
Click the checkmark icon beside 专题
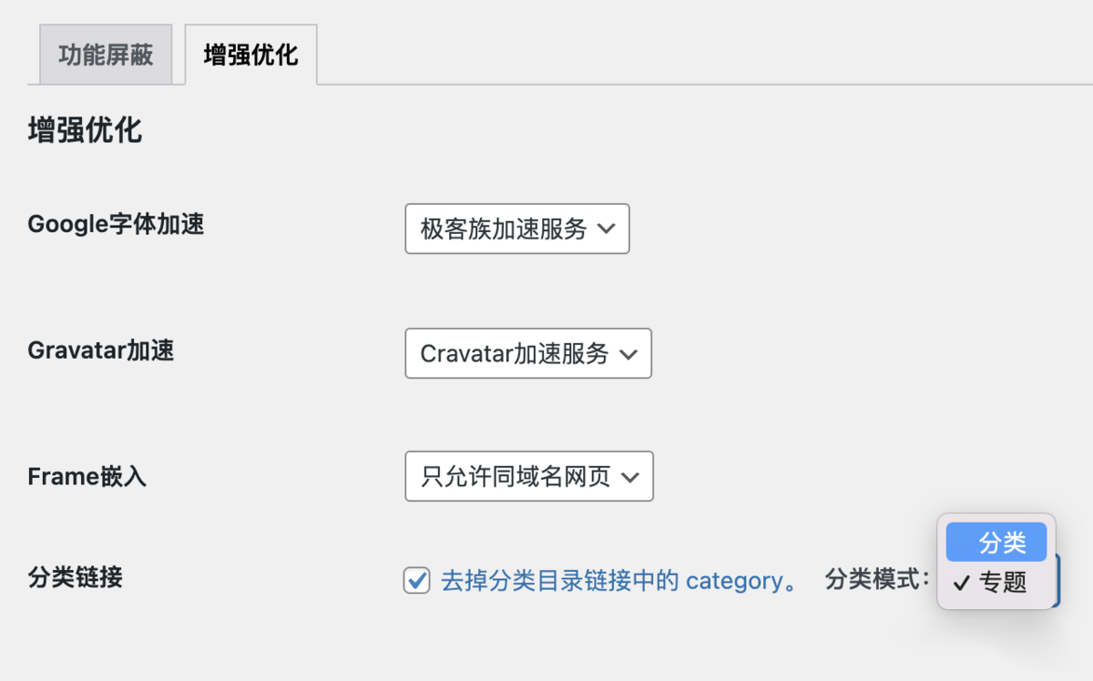pos(961,583)
